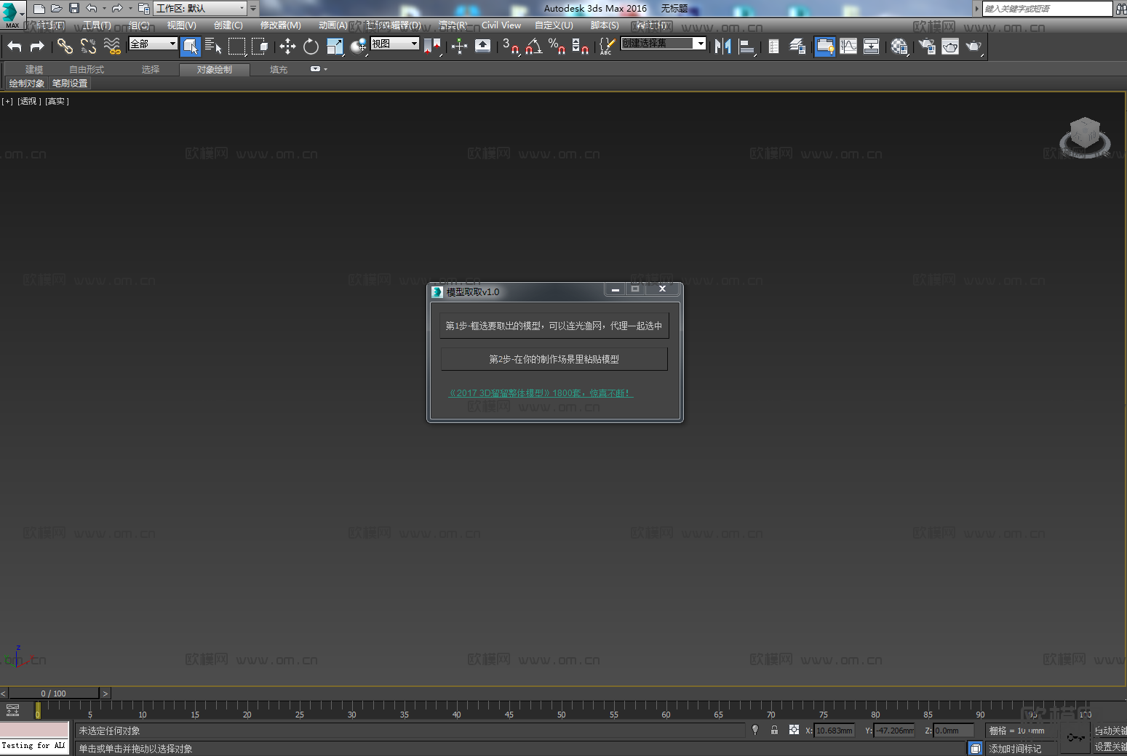Select the Bind to Space Warp tool
Image resolution: width=1127 pixels, height=756 pixels.
point(112,47)
